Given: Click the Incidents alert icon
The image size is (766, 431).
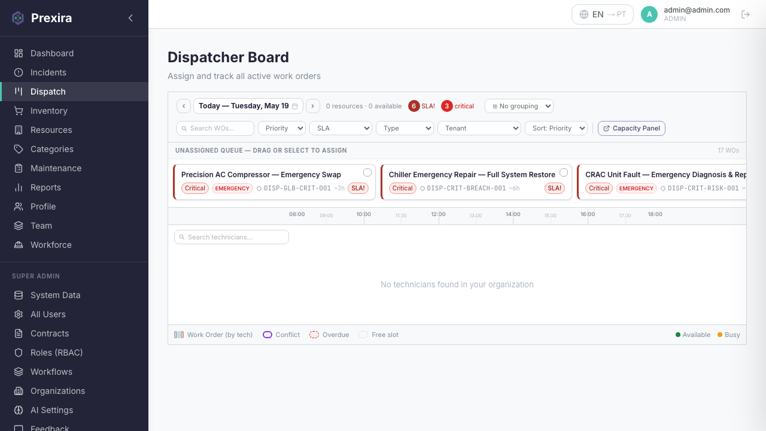Looking at the screenshot, I should 19,72.
